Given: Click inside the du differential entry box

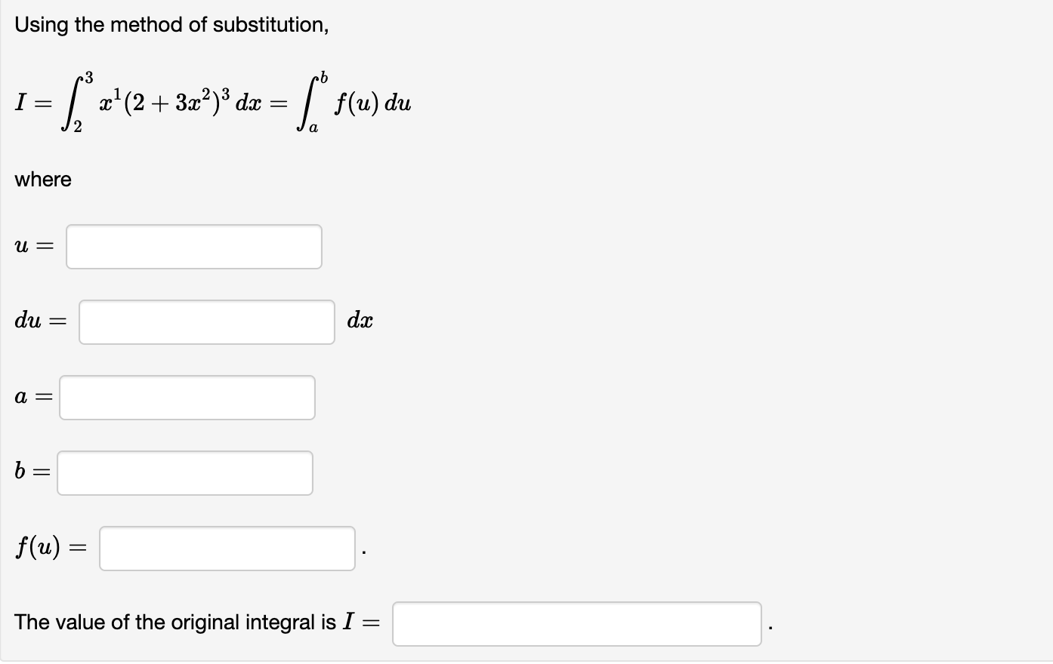Looking at the screenshot, I should 205,321.
